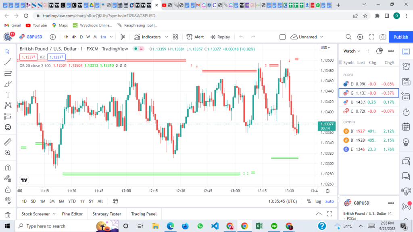Viewport: 413px width, 232px height.
Task: Open ideas lightbulb panel icon
Action: click(406, 142)
